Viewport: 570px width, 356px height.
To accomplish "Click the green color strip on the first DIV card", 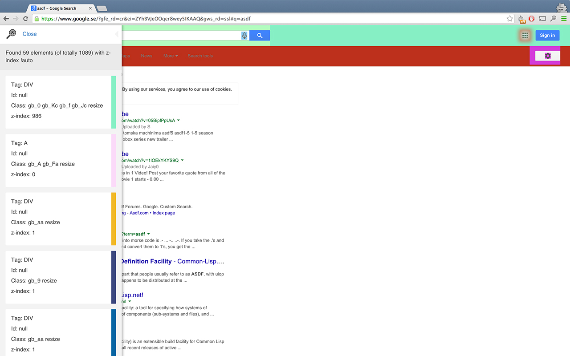I will coord(113,101).
